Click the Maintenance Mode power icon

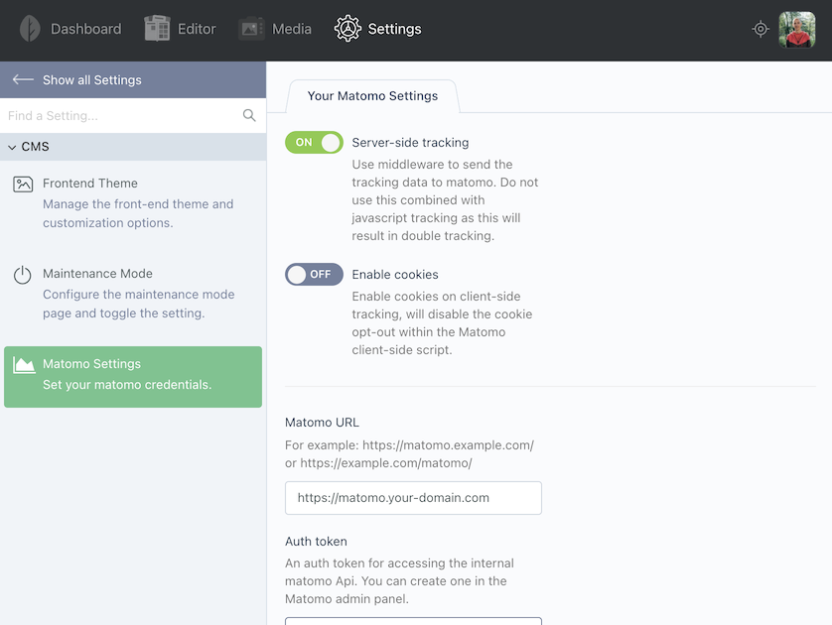[22, 275]
